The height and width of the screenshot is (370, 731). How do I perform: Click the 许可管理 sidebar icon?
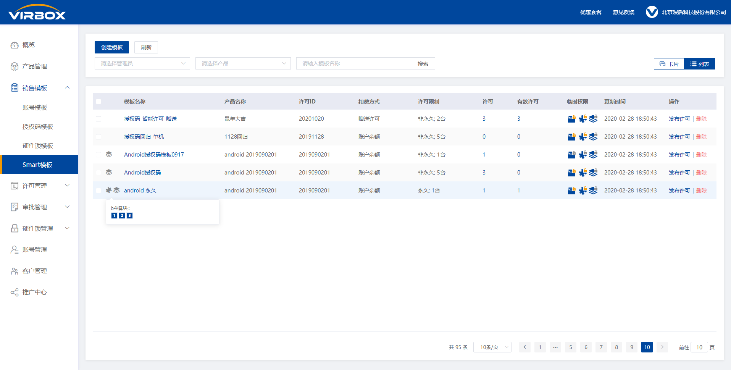click(15, 186)
